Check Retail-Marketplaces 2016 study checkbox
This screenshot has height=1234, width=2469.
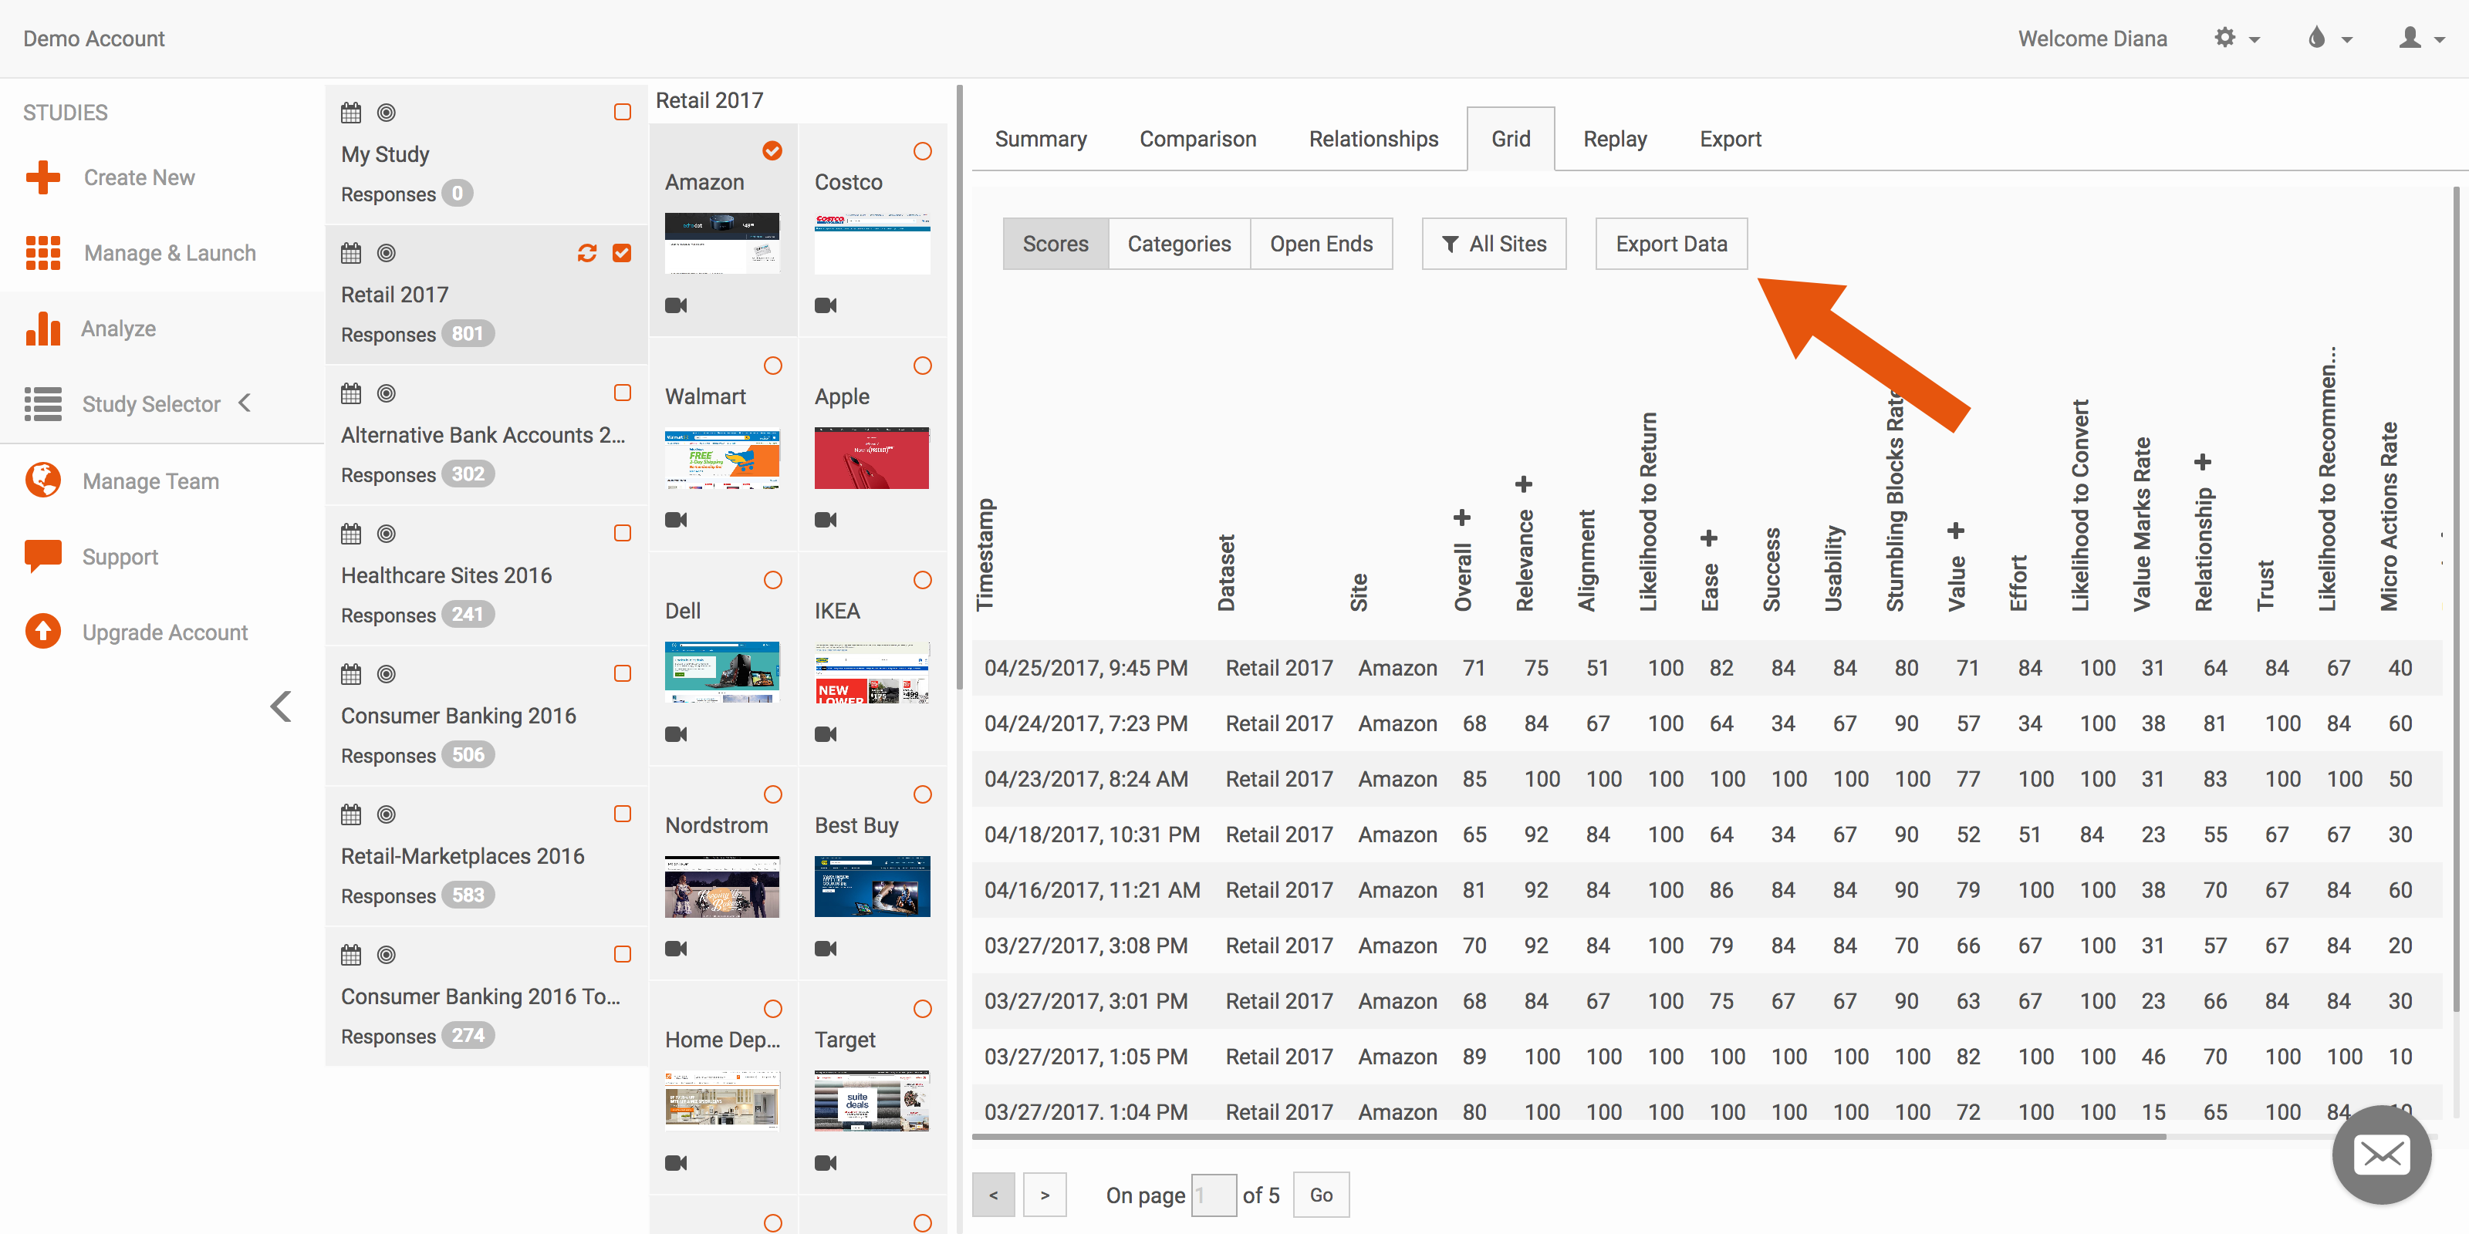coord(622,814)
